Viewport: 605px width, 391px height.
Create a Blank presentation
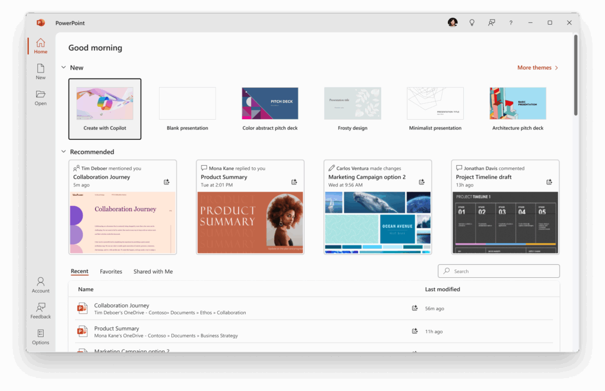(187, 109)
